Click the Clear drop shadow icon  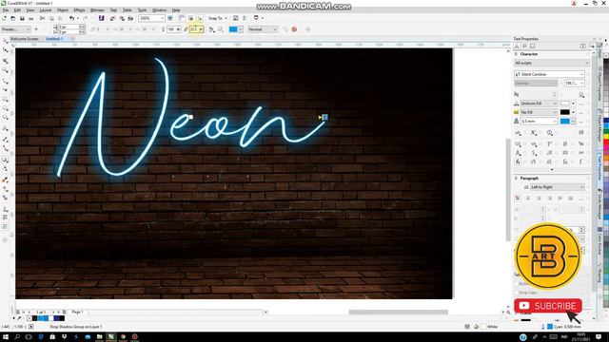pyautogui.click(x=294, y=29)
